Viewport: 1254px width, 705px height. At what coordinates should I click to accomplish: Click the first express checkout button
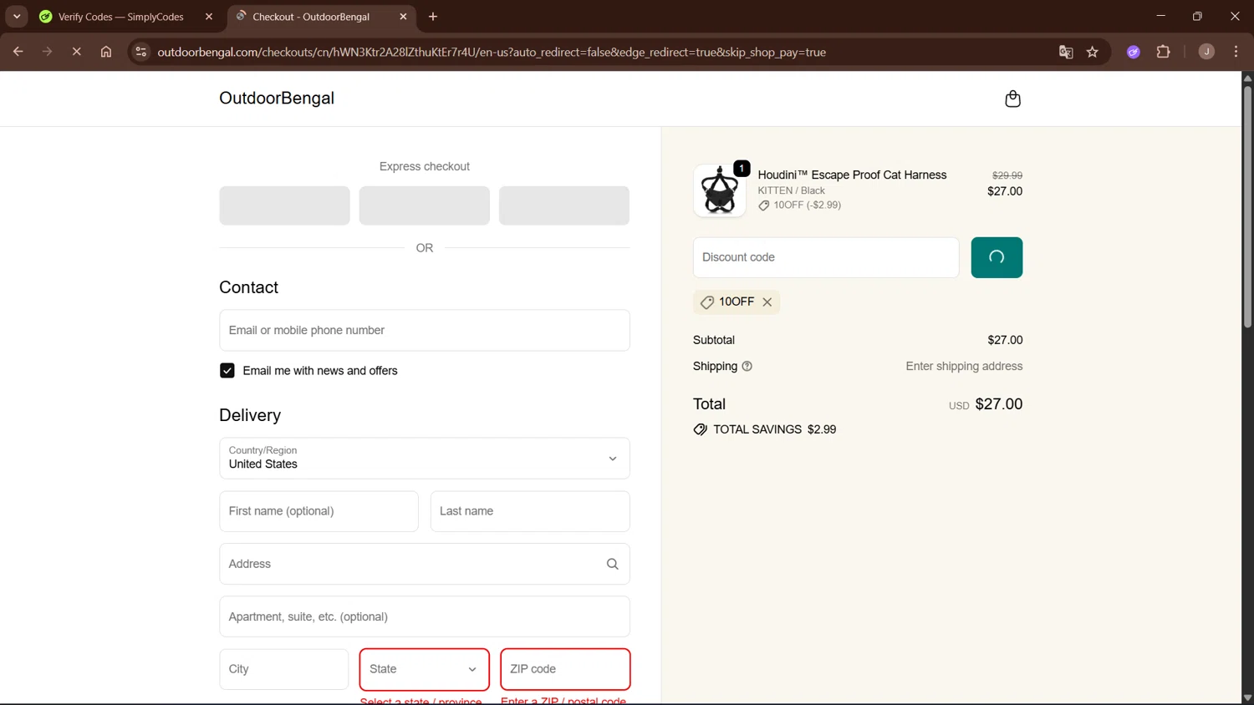[x=284, y=205]
